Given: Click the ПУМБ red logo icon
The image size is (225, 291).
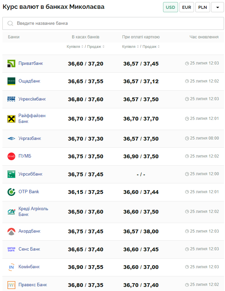Looking at the screenshot, I should point(11,156).
